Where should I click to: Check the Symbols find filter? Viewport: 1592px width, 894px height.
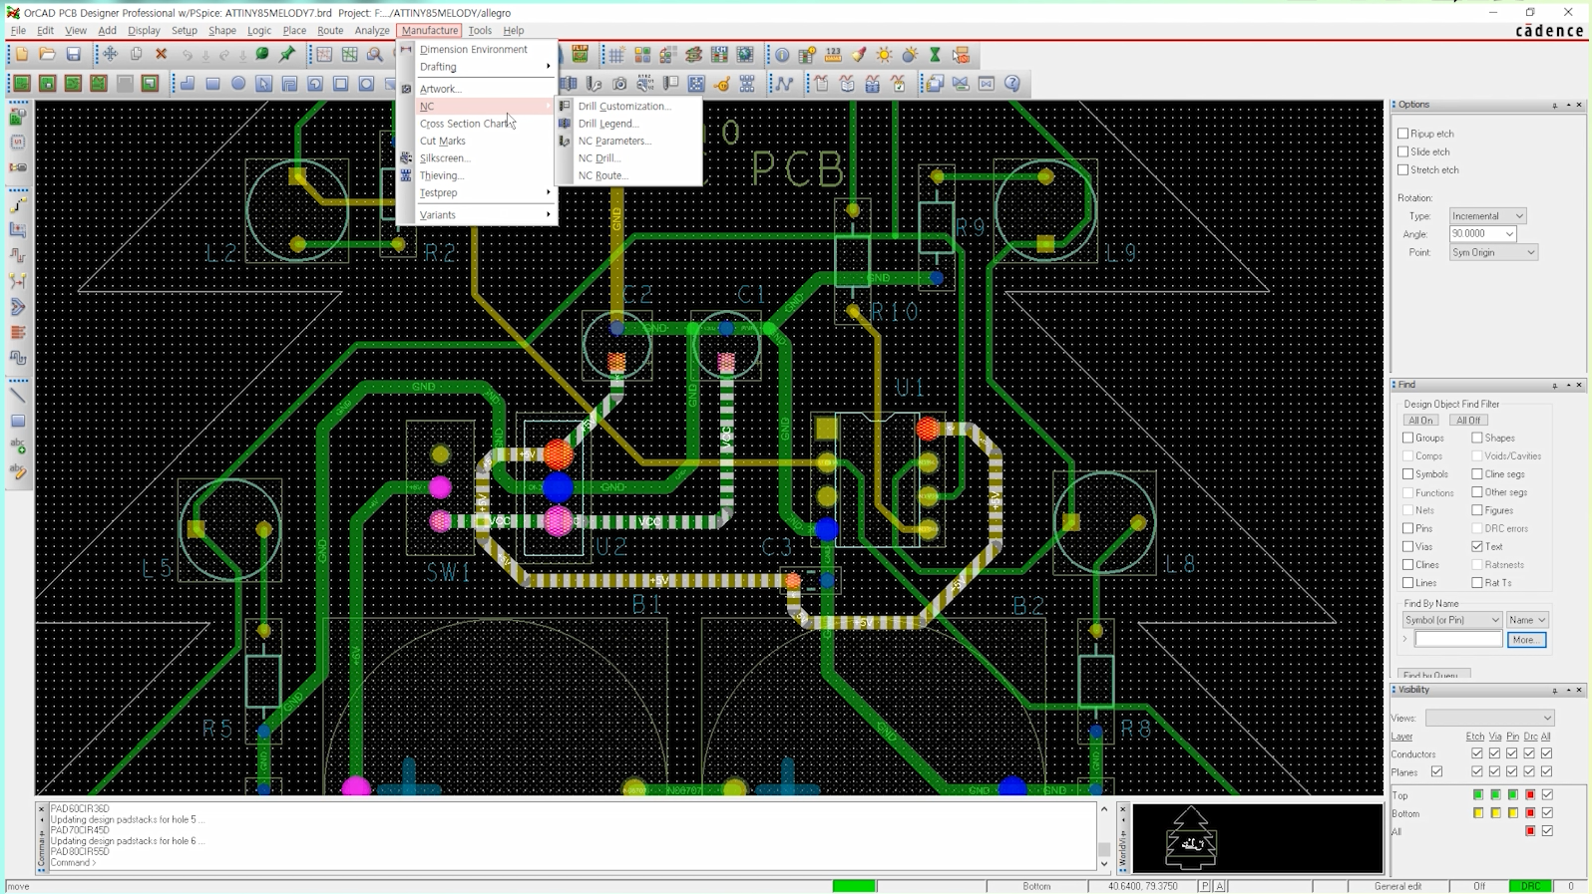point(1408,474)
